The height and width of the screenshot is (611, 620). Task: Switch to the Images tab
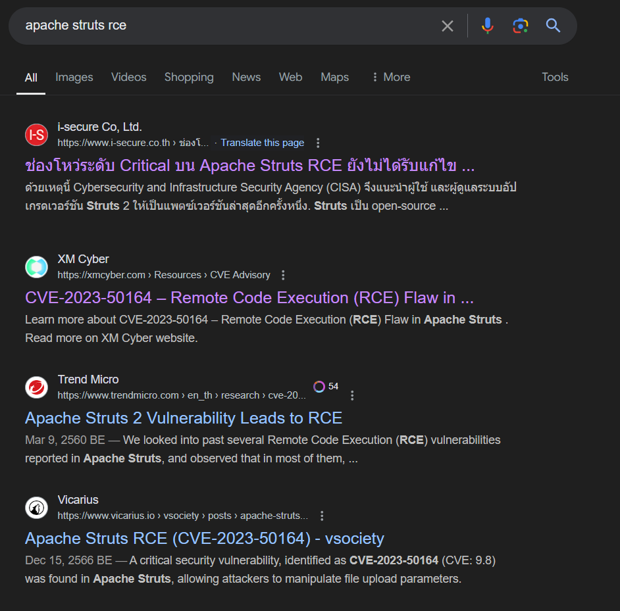(74, 77)
